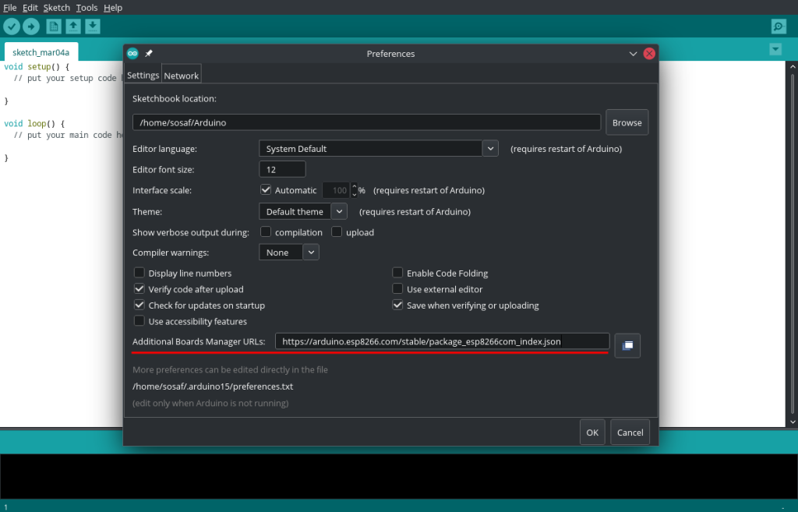Image resolution: width=798 pixels, height=512 pixels.
Task: Click the editor vertical scrollbar
Action: point(793,244)
